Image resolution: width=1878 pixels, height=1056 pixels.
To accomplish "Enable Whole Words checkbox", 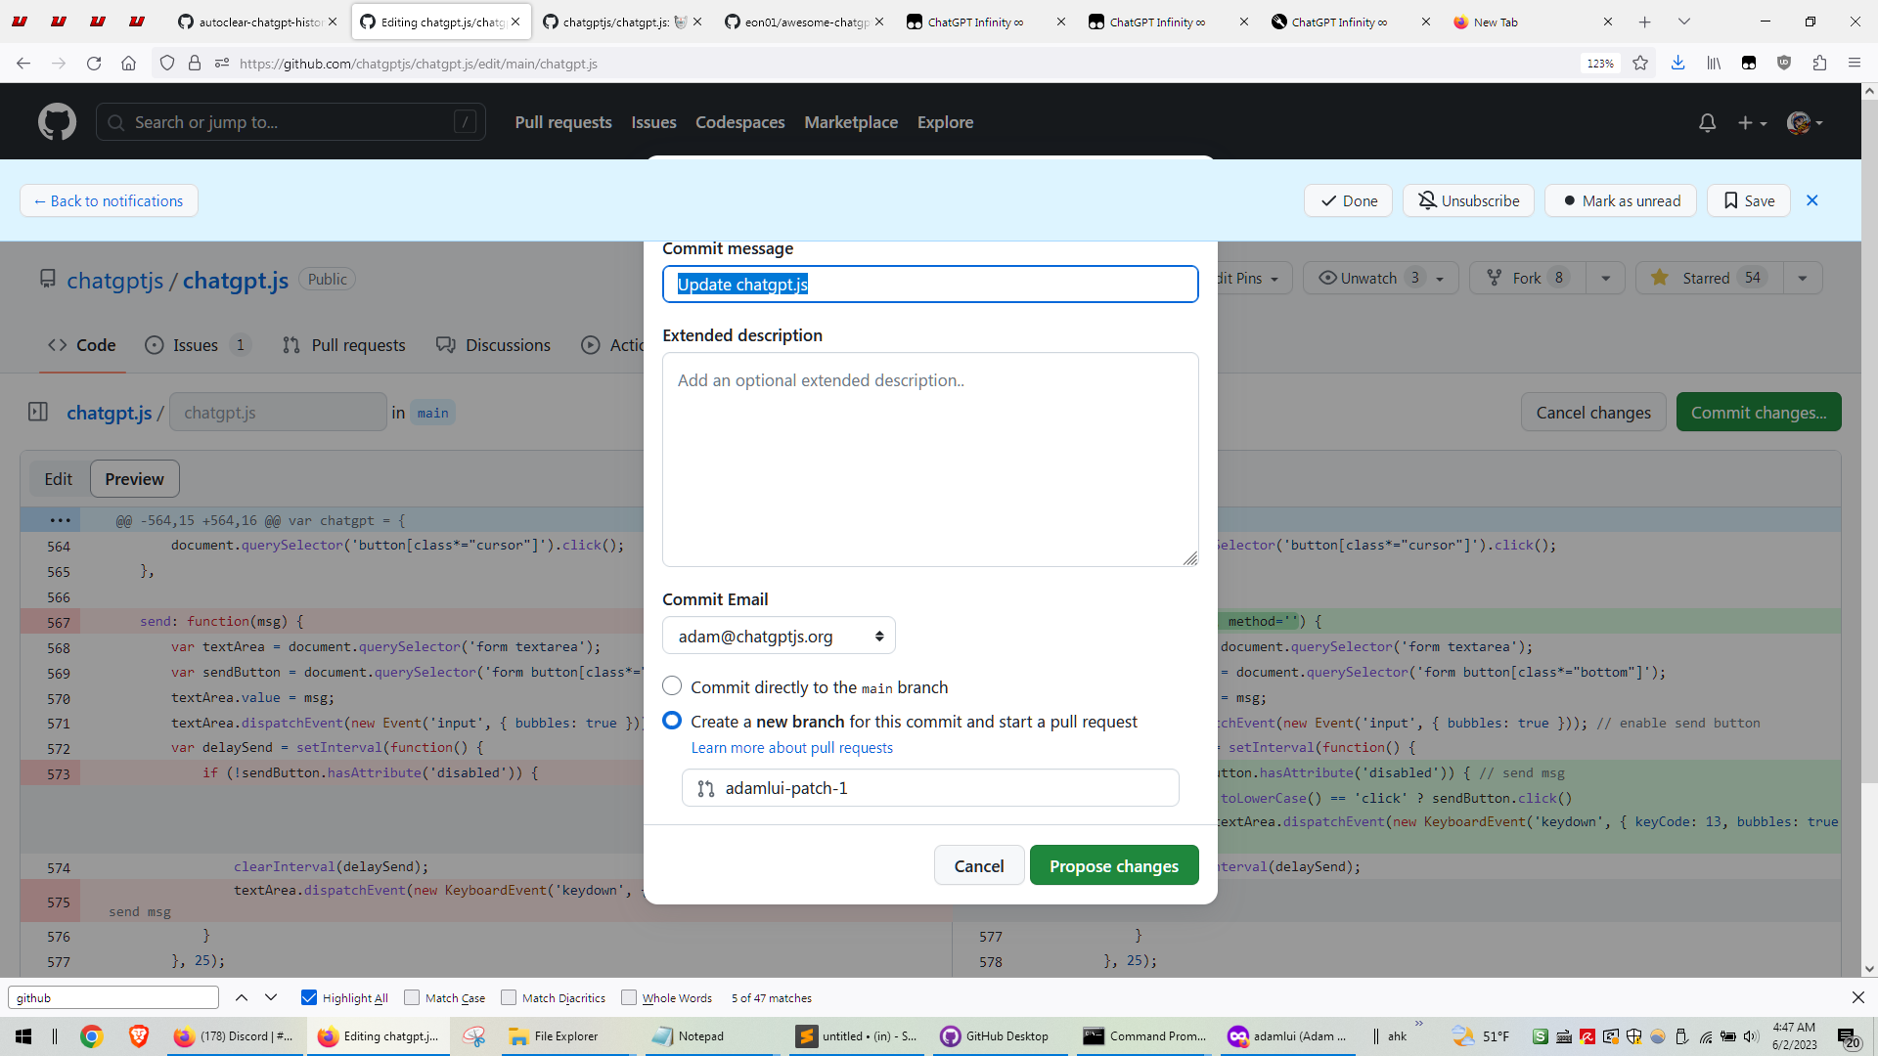I will 629,997.
